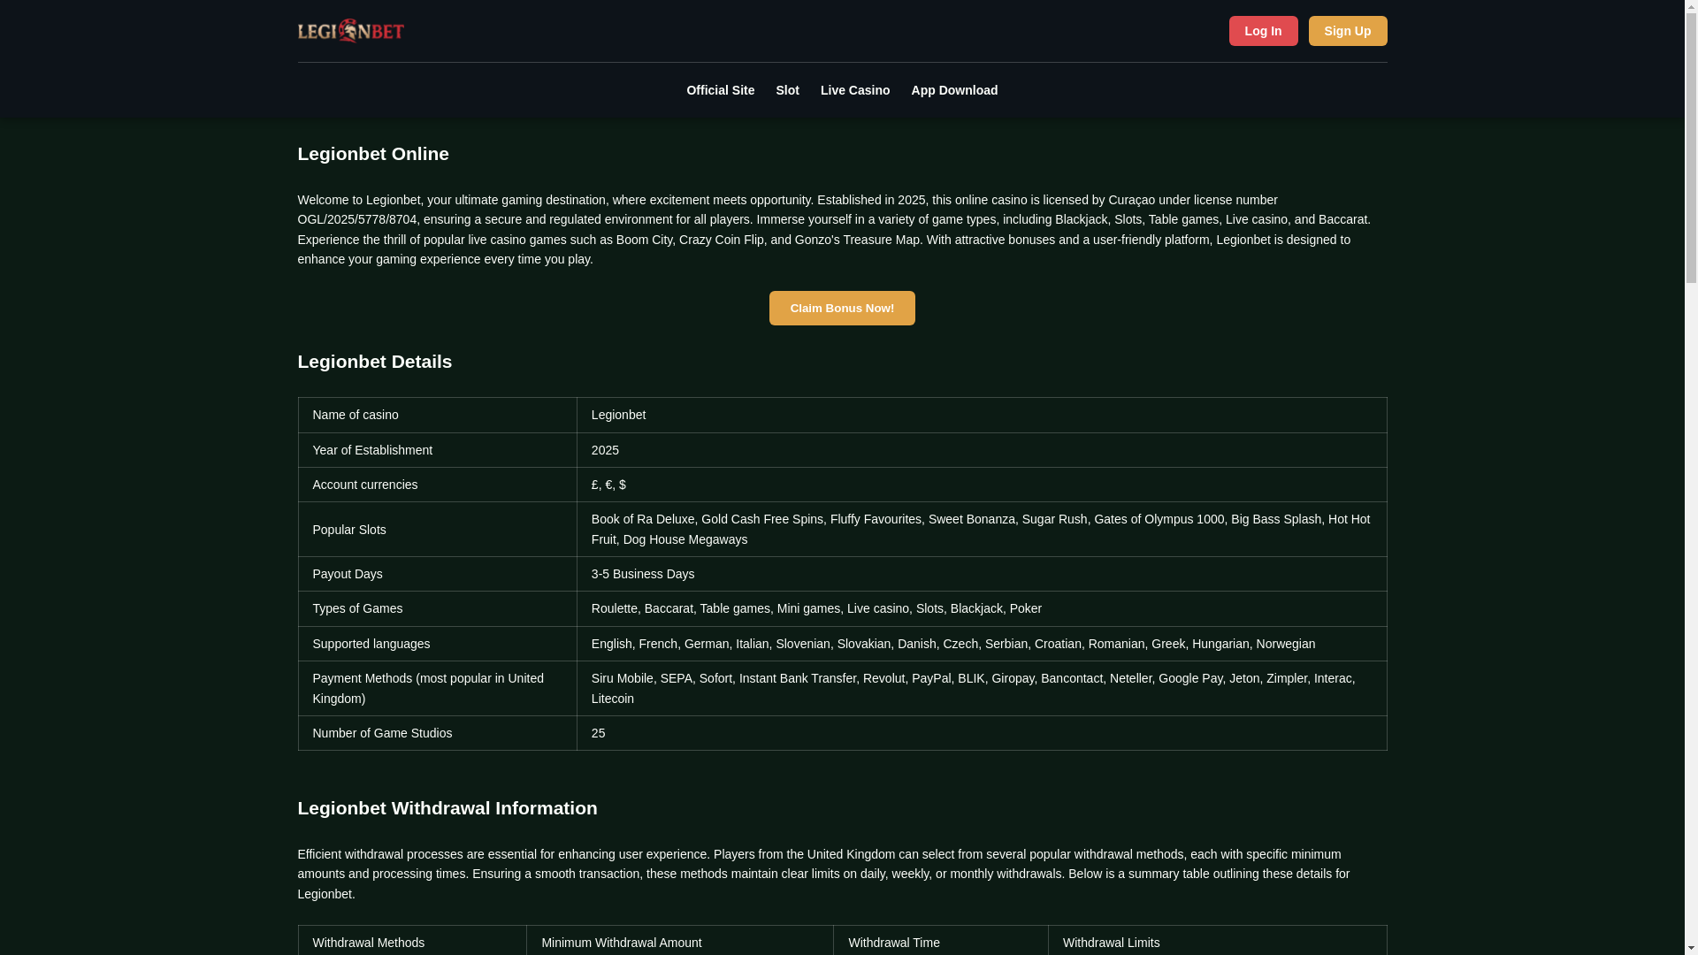Screen dimensions: 1698x955
Task: Select the 2025 value cell
Action: [982, 450]
